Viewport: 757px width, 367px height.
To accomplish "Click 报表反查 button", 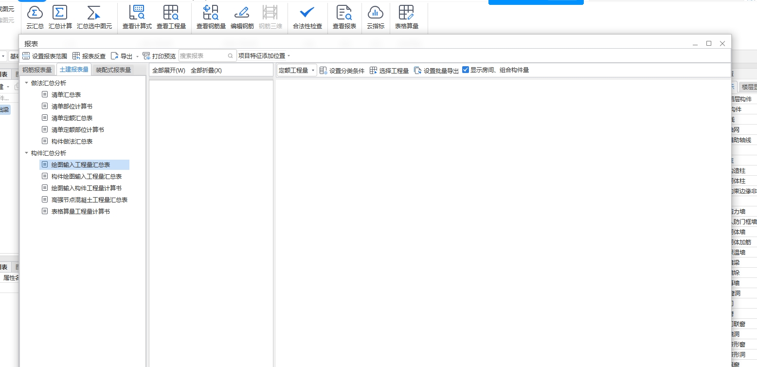I will click(89, 56).
